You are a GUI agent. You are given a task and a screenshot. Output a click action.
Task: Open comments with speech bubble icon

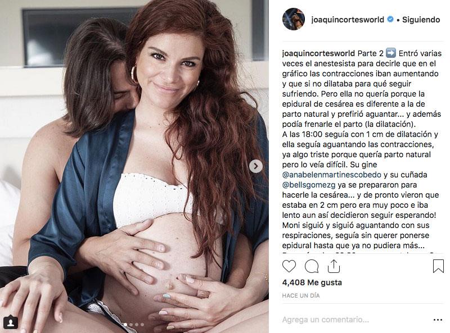(x=312, y=266)
